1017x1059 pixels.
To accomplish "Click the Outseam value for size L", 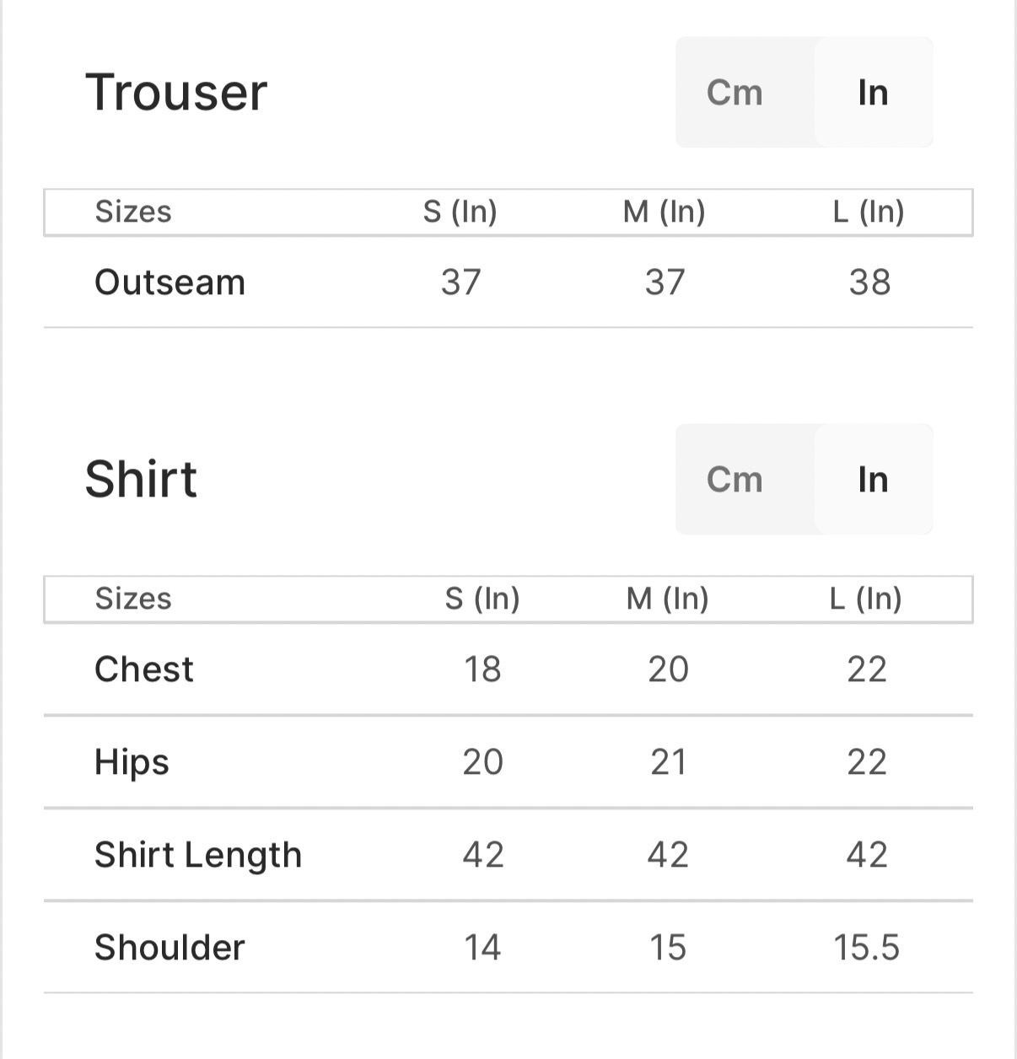I will 869,282.
